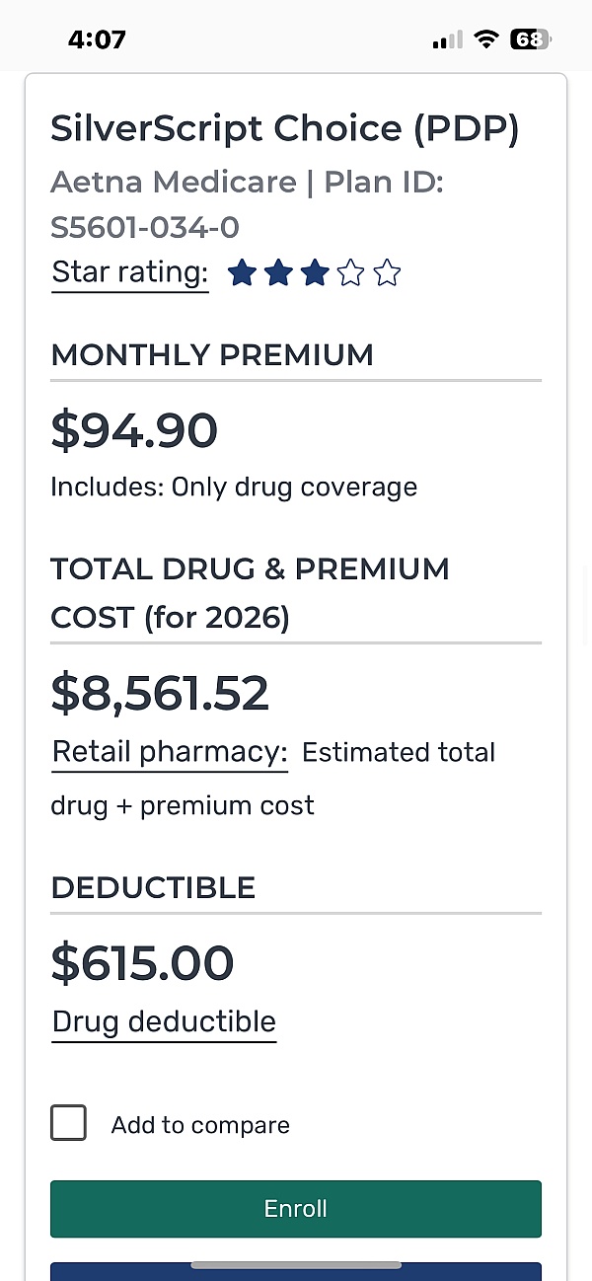The image size is (592, 1281).
Task: Click the third filled rating star
Action: pos(315,273)
